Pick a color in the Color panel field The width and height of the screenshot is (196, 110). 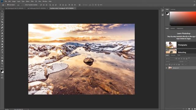click(x=183, y=19)
